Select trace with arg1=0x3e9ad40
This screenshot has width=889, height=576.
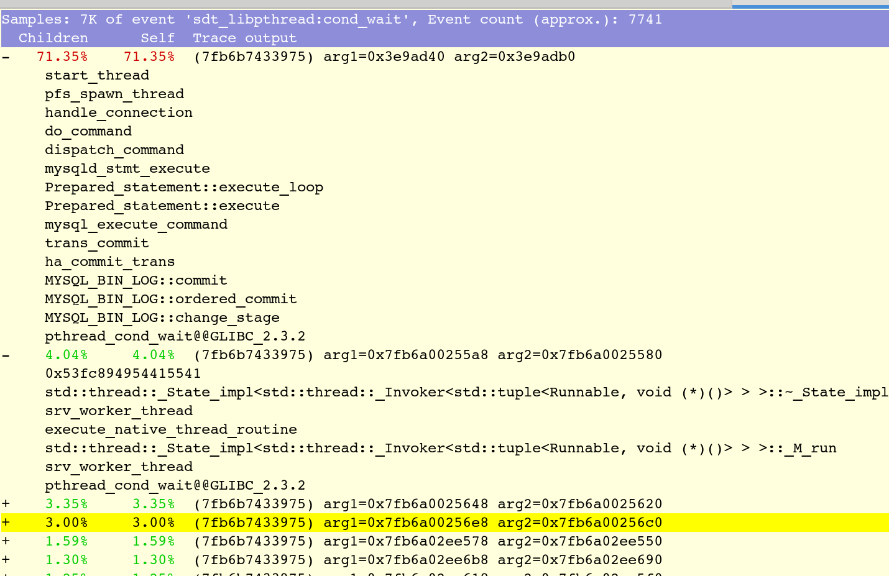click(x=384, y=57)
